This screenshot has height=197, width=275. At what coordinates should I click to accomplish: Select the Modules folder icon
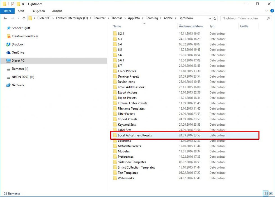(x=115, y=151)
